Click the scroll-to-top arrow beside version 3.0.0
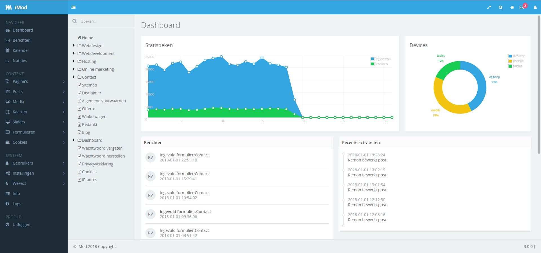 coord(534,247)
